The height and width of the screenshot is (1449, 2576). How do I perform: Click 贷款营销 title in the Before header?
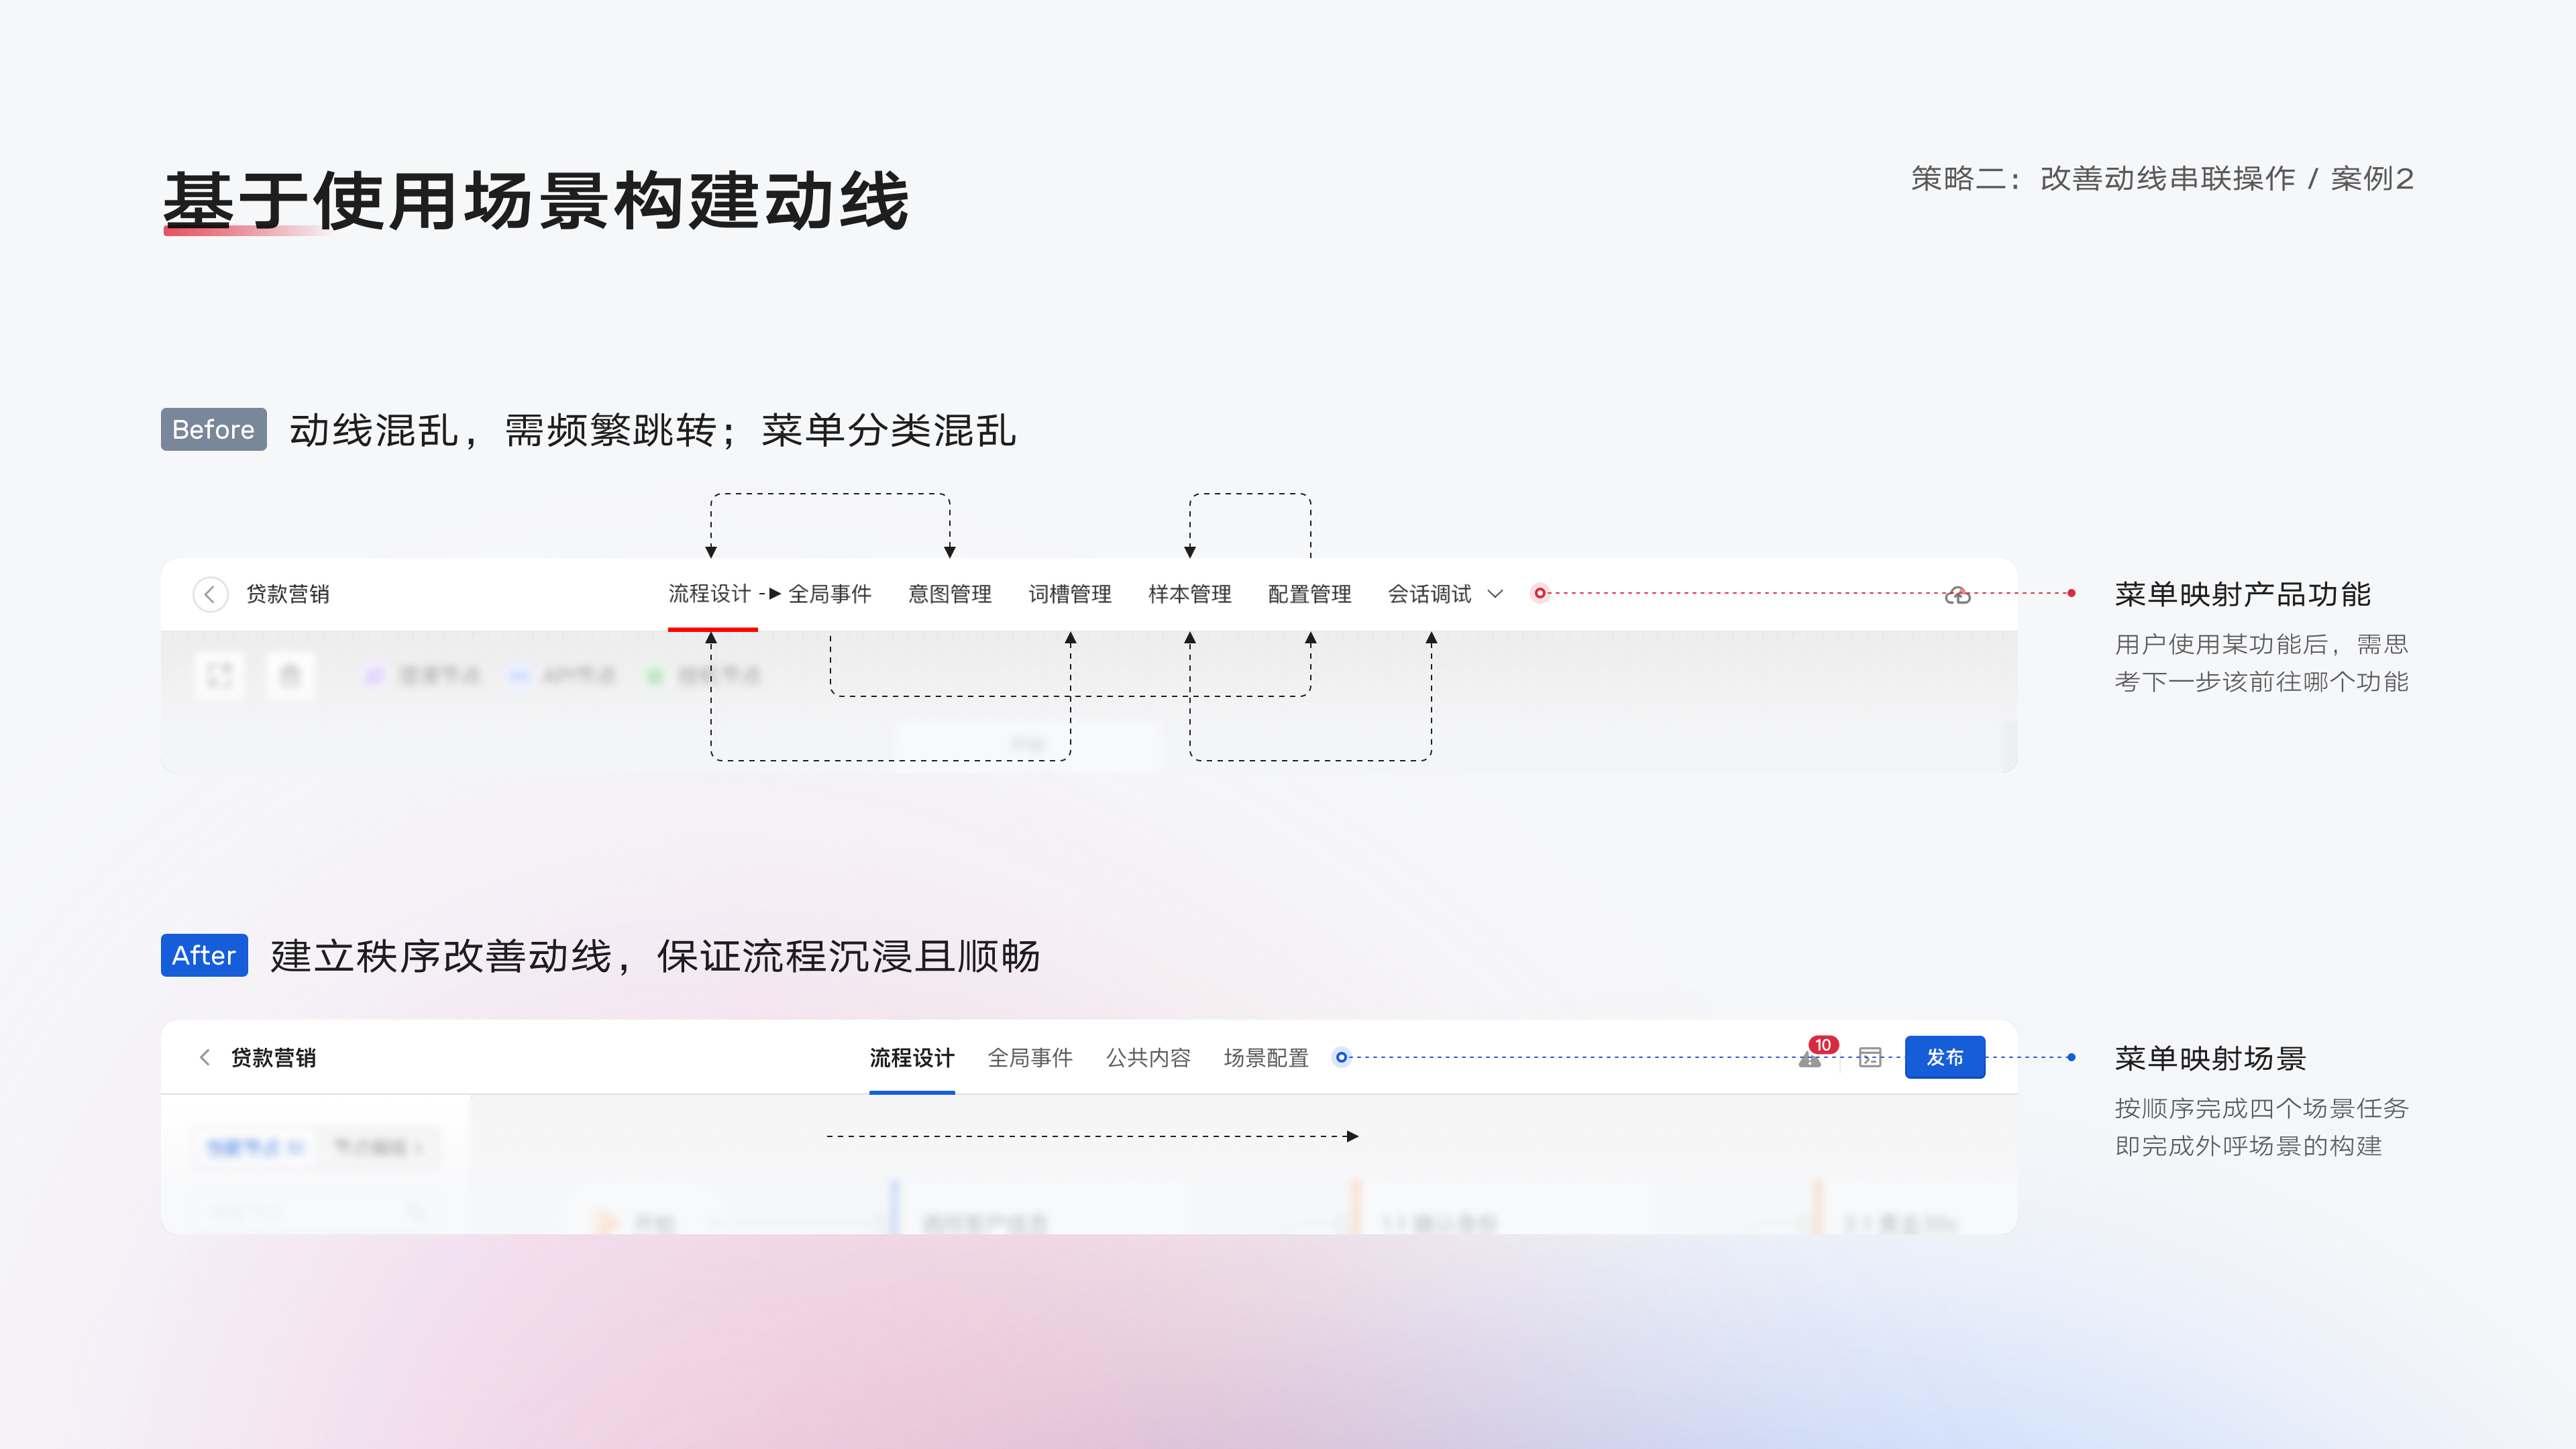(x=288, y=594)
